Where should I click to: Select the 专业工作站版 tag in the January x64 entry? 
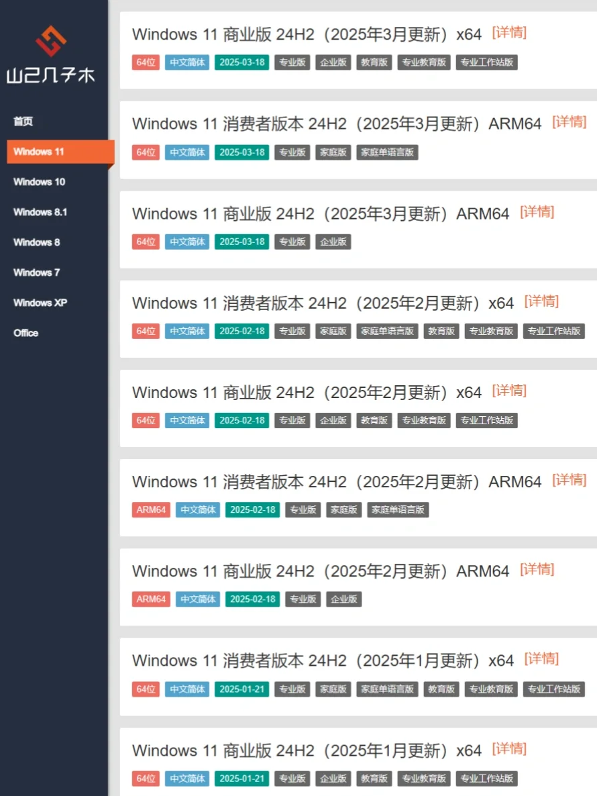tap(554, 689)
